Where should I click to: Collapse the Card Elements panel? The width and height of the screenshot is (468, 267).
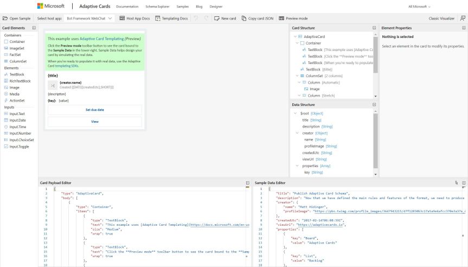(34, 28)
